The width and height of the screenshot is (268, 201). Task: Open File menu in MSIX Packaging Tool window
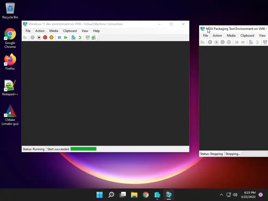click(x=205, y=36)
